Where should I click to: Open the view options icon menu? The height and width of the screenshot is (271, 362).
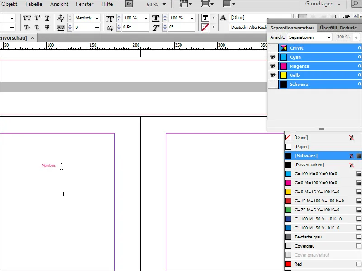click(x=186, y=4)
